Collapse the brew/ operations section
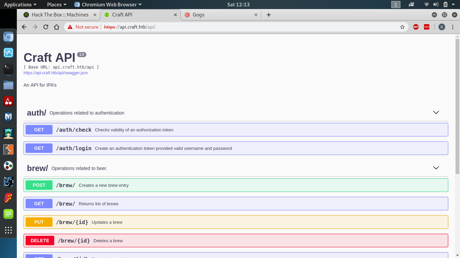Image resolution: width=460 pixels, height=258 pixels. [436, 168]
